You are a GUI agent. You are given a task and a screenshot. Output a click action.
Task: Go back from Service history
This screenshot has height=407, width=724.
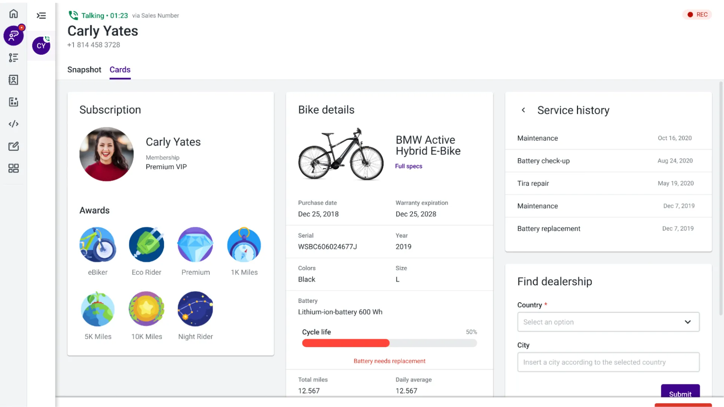click(x=523, y=110)
